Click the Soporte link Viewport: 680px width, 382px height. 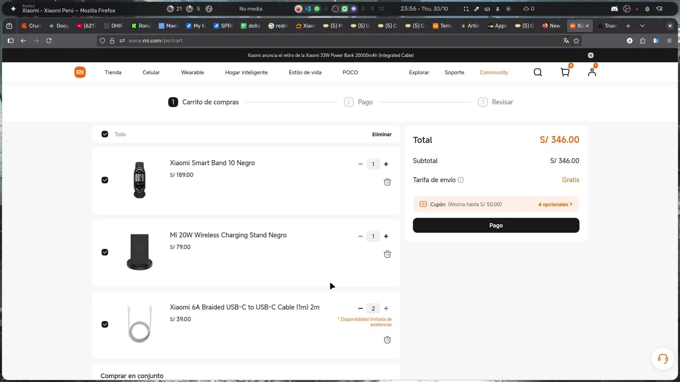tap(454, 72)
